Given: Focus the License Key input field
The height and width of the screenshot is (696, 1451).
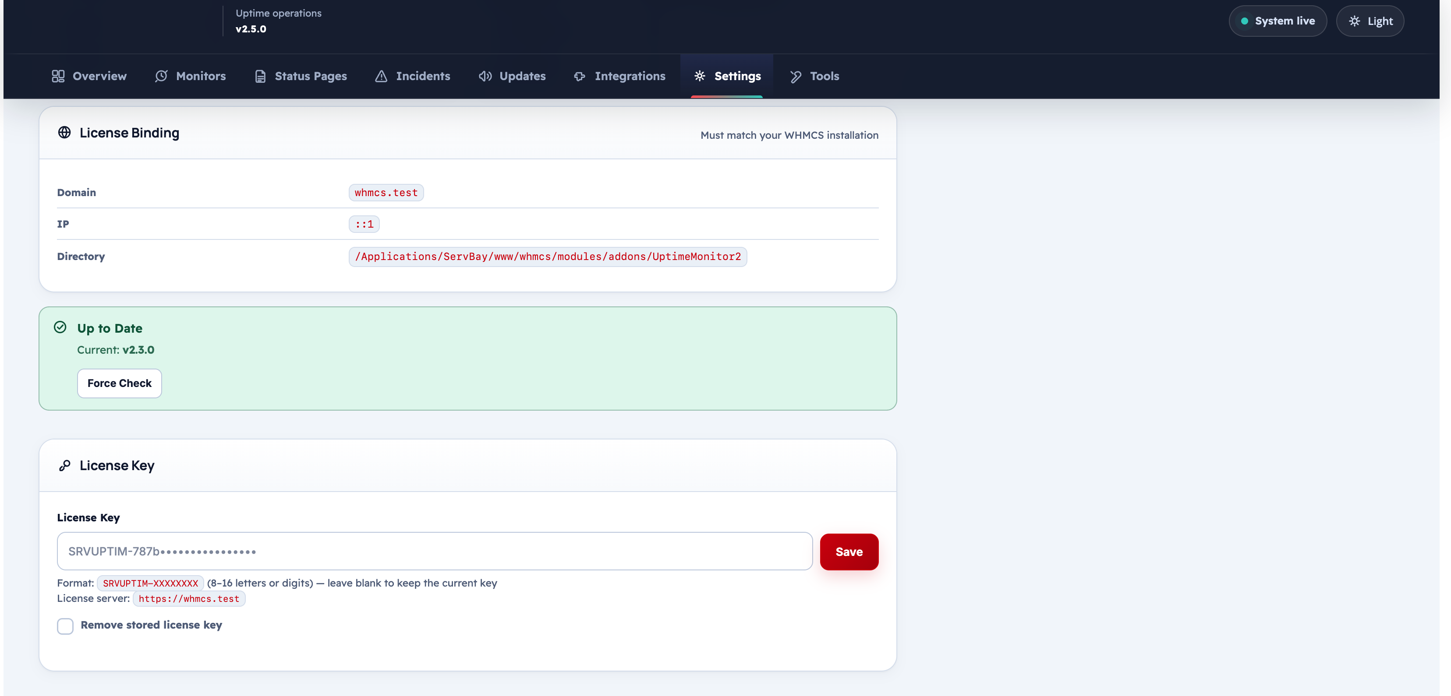Looking at the screenshot, I should [434, 551].
